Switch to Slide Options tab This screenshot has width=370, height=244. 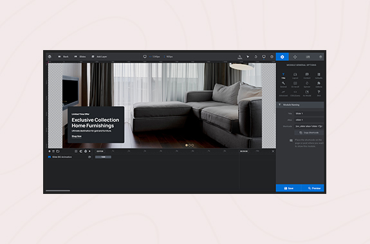click(308, 57)
